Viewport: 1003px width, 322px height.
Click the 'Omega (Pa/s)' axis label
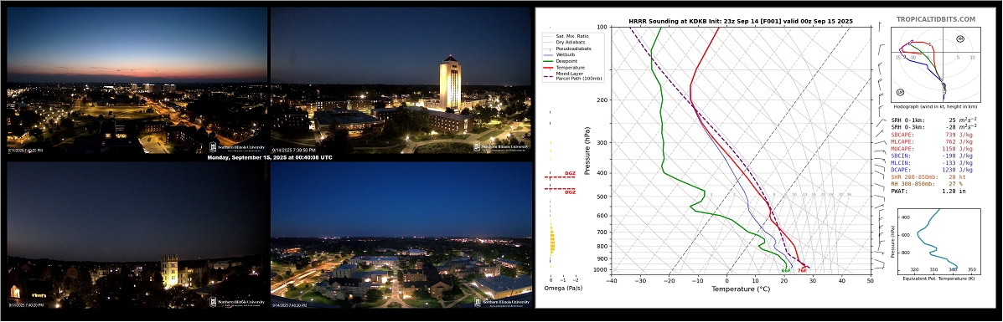pyautogui.click(x=562, y=289)
